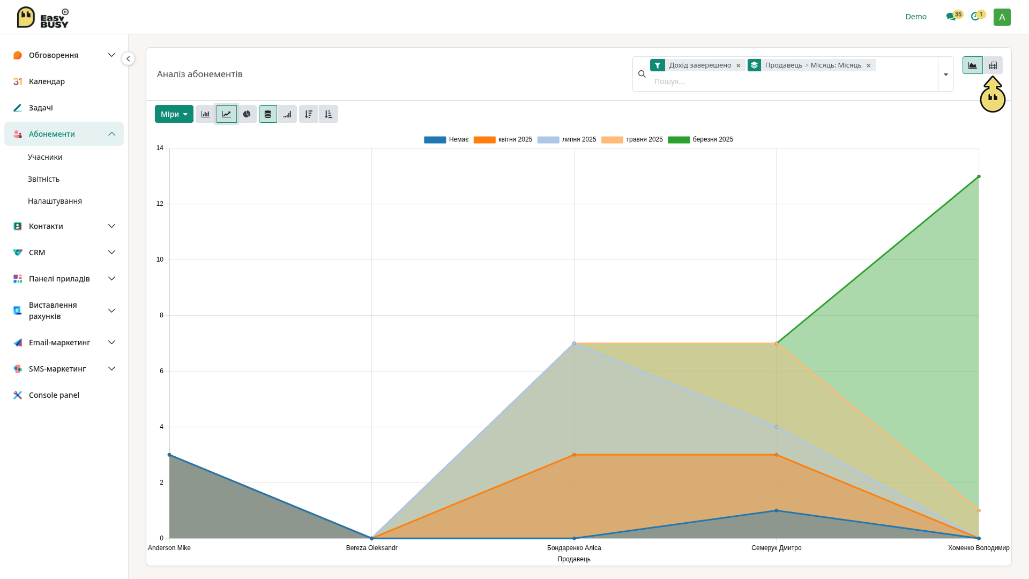Toggle the stacked chart option

coord(268,114)
